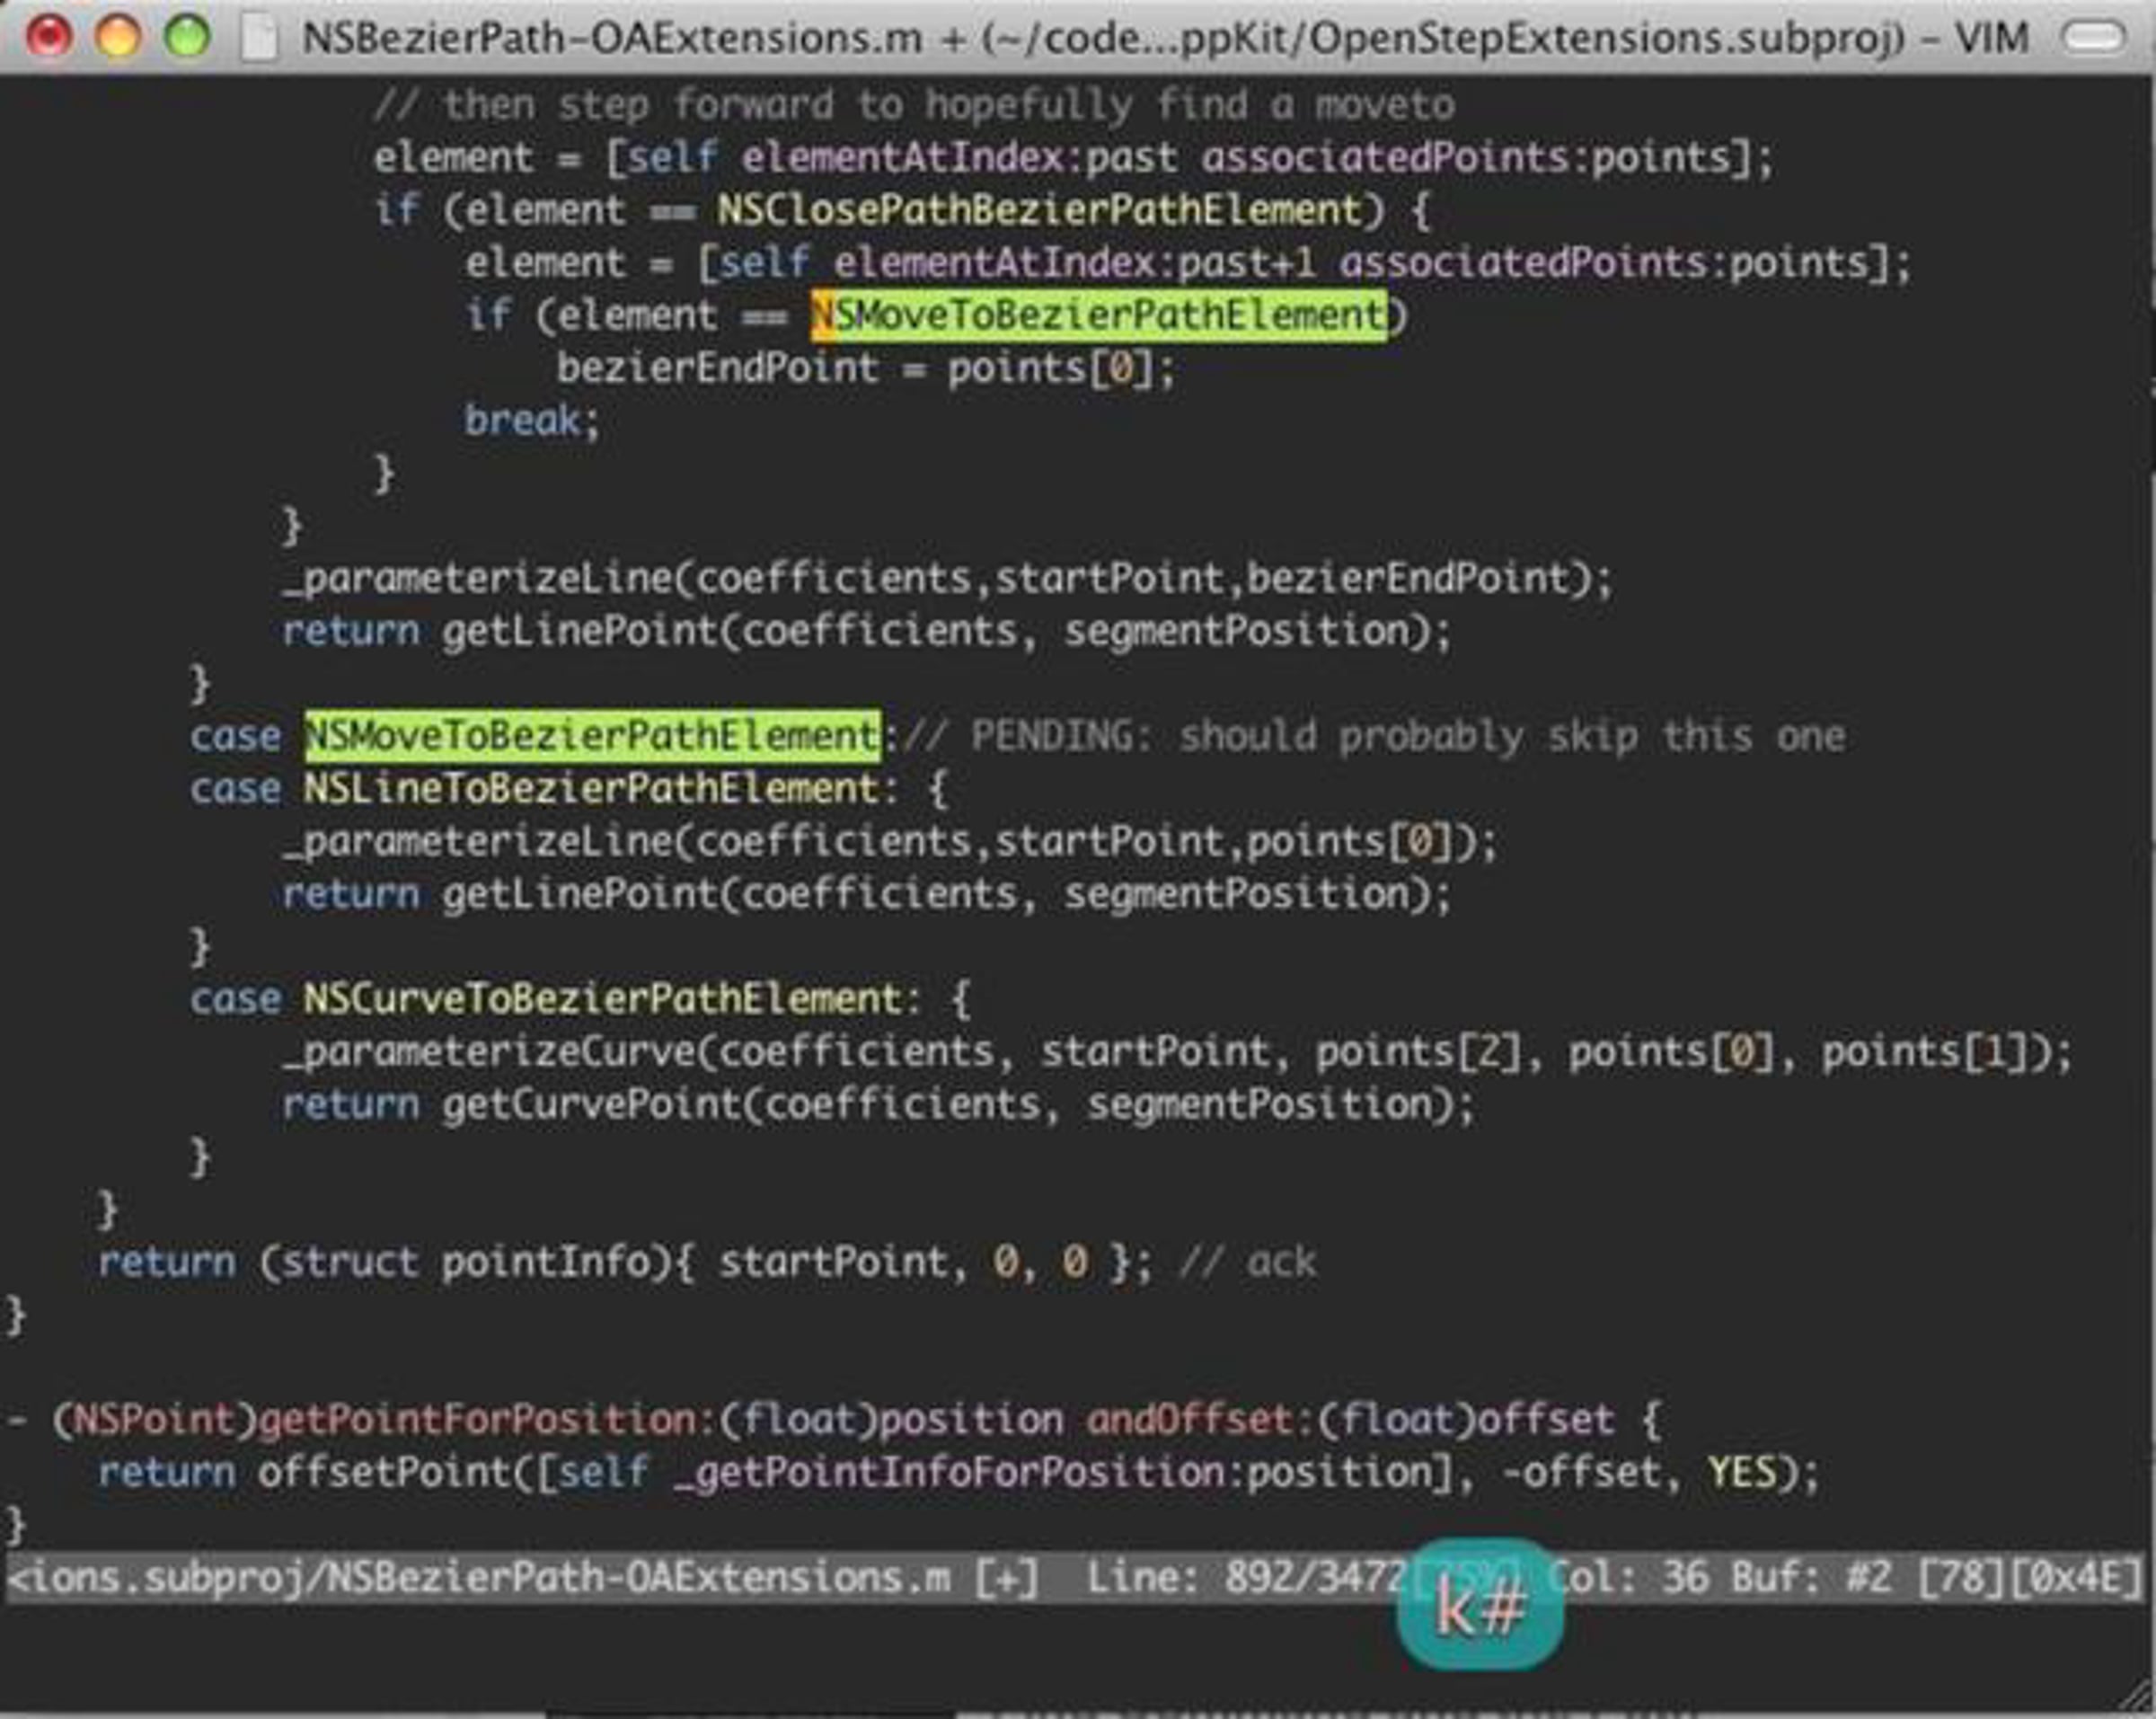Minimize window using the yellow button

(x=118, y=37)
